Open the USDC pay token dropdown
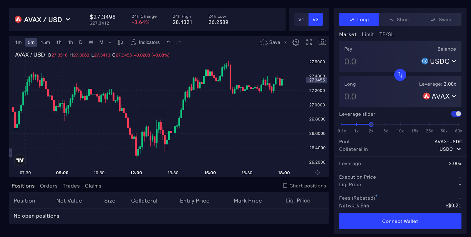 pos(439,61)
